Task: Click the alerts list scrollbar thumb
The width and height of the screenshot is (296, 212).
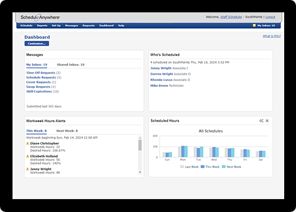Action: click(140, 145)
